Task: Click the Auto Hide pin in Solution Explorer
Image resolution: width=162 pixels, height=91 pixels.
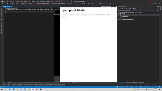Action: click(x=157, y=7)
